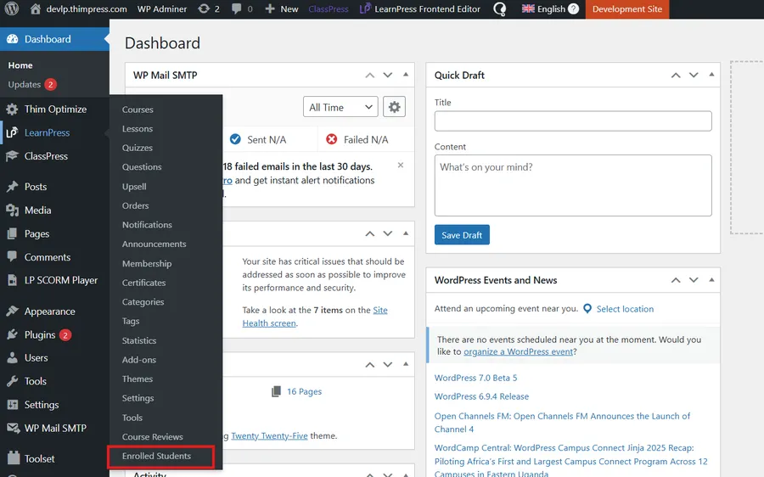Click the UK flag English language icon

(x=528, y=8)
